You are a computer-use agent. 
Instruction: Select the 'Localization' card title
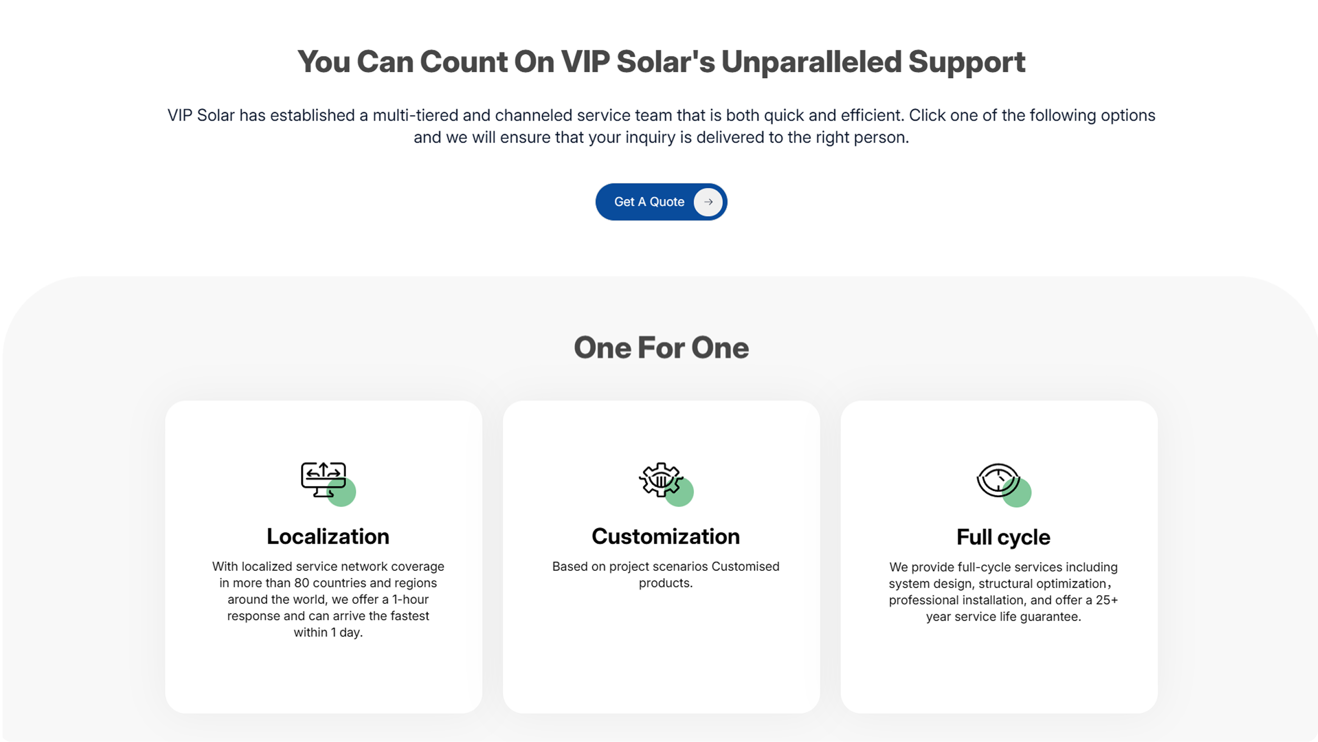[328, 536]
